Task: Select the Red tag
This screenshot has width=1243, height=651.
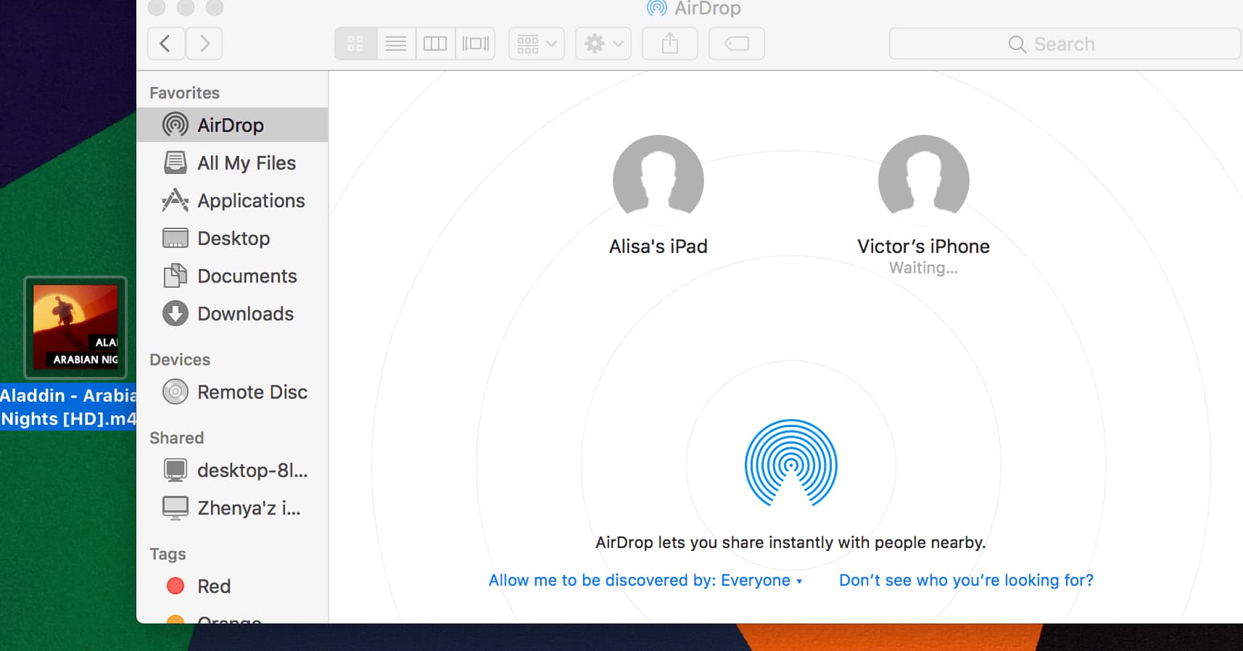Action: point(213,586)
